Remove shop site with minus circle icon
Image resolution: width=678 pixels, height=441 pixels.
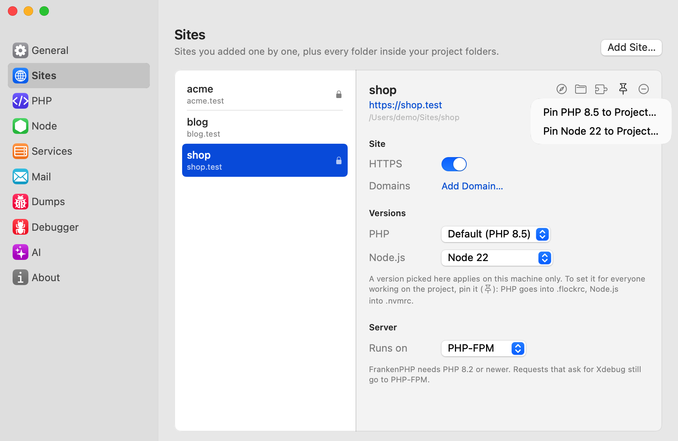644,89
